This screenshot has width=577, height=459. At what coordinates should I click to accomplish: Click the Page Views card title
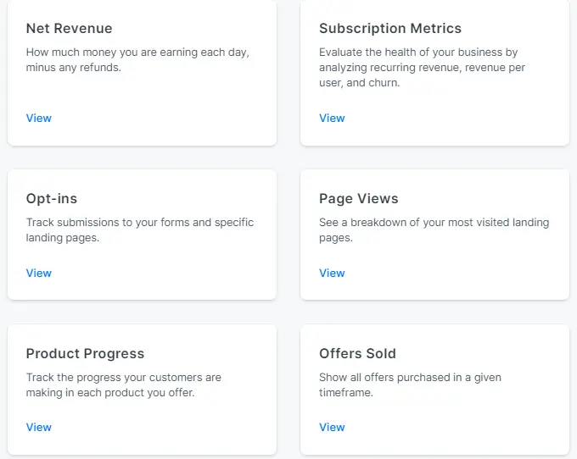(358, 199)
